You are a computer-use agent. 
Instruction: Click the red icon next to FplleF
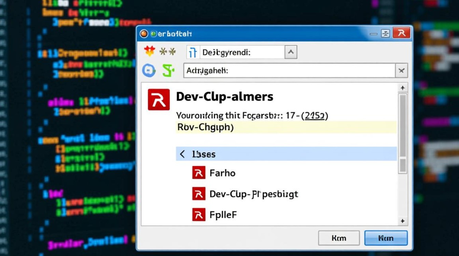[199, 215]
